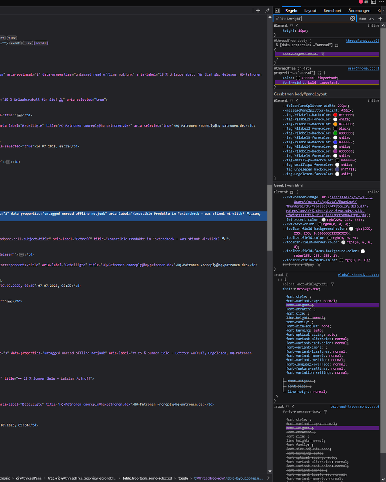This screenshot has height=482, width=386.
Task: Expand the collapsed ellipsis node after aria-selected="true"
Action: (19, 115)
